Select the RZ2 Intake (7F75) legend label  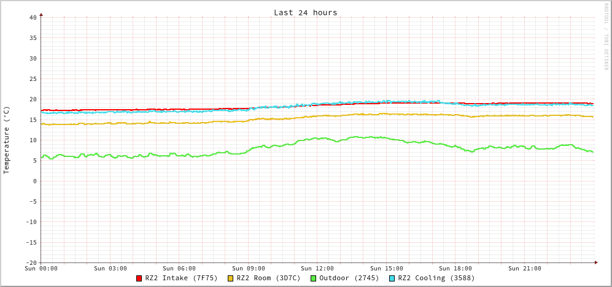coord(181,278)
